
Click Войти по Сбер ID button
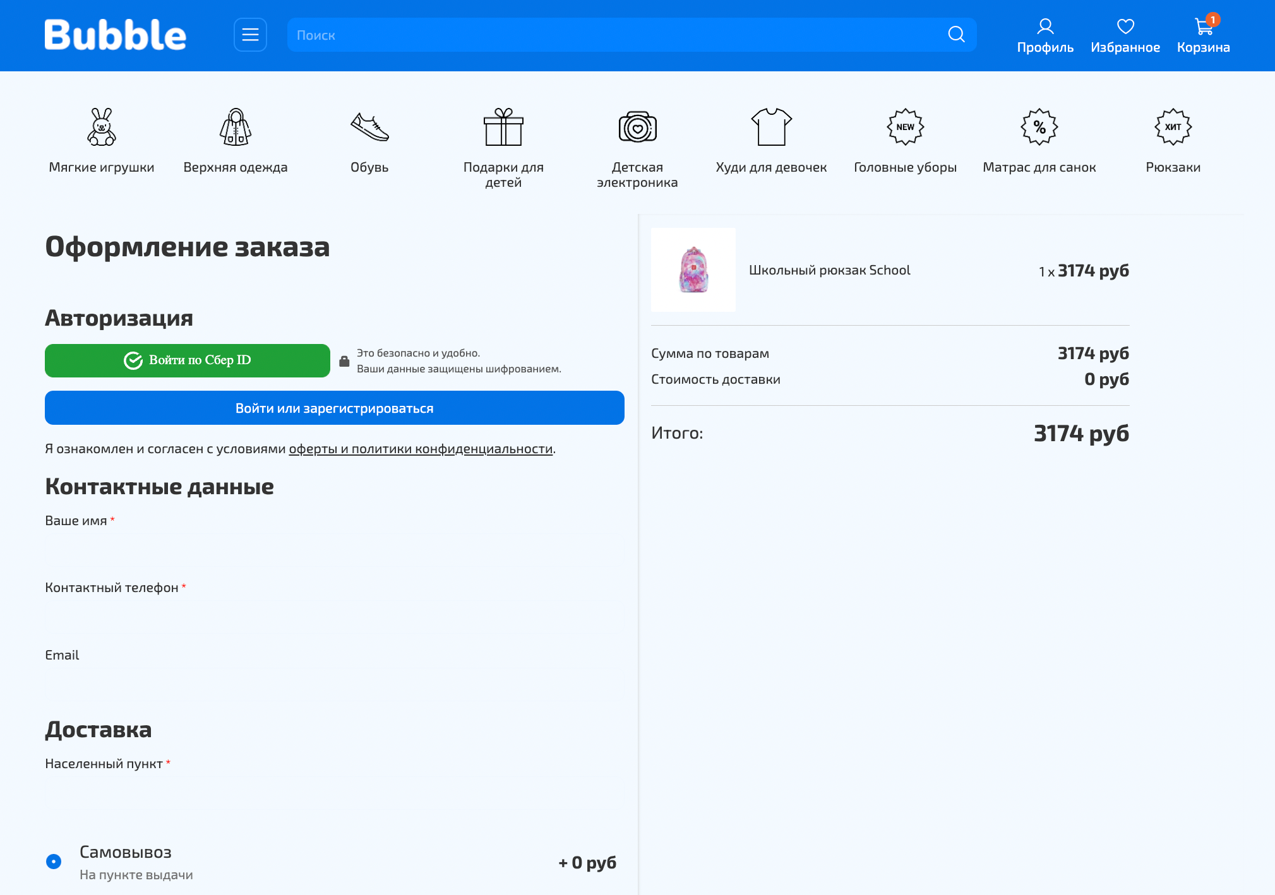(187, 360)
